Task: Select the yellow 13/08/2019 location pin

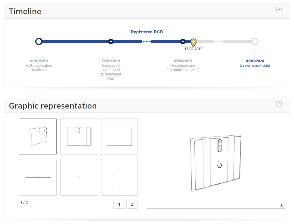Action: (193, 42)
